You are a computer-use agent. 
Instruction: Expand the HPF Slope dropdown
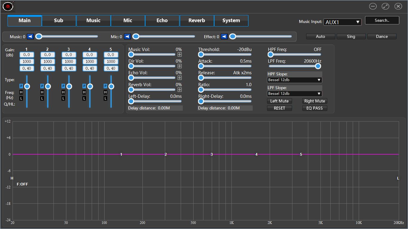click(294, 80)
